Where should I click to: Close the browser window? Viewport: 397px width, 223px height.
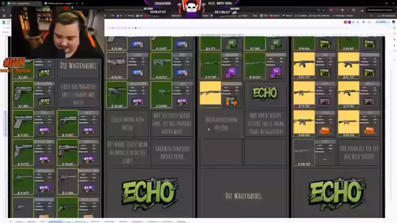(393, 3)
